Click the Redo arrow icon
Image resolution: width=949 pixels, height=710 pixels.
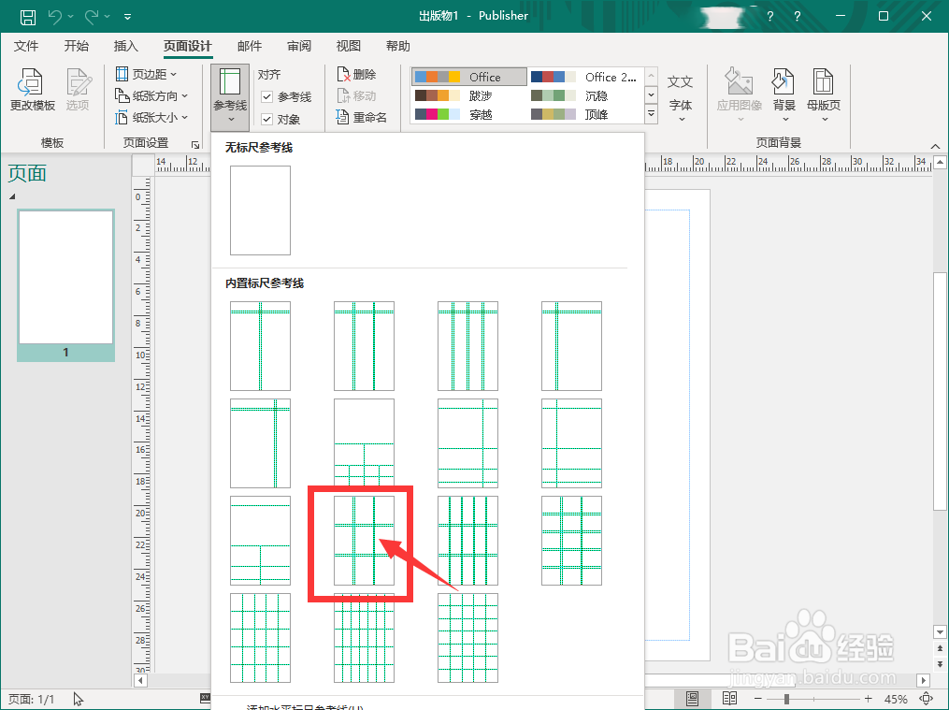pyautogui.click(x=92, y=17)
